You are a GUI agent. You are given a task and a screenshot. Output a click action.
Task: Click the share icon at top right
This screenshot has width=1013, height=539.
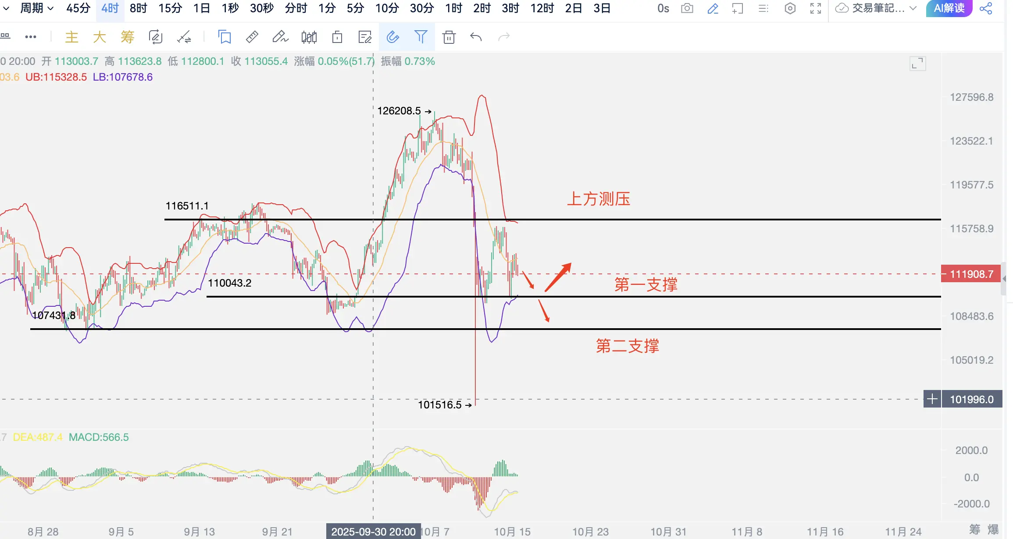tap(986, 8)
